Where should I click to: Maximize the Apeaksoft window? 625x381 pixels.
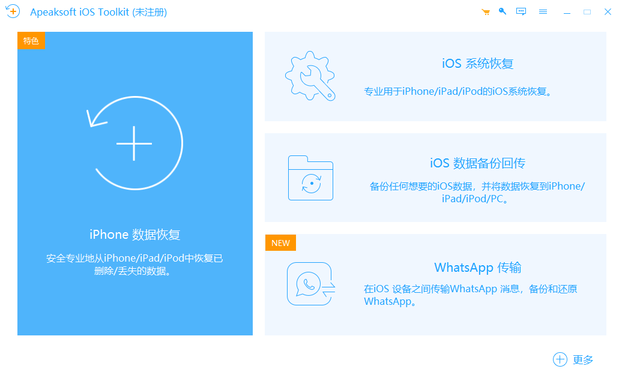pyautogui.click(x=587, y=12)
